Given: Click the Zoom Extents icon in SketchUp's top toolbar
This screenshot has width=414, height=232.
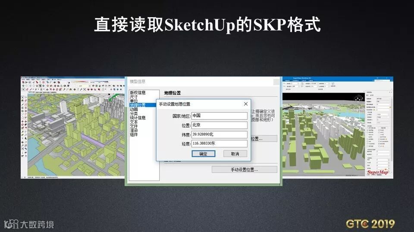Looking at the screenshot, I should coord(85,89).
